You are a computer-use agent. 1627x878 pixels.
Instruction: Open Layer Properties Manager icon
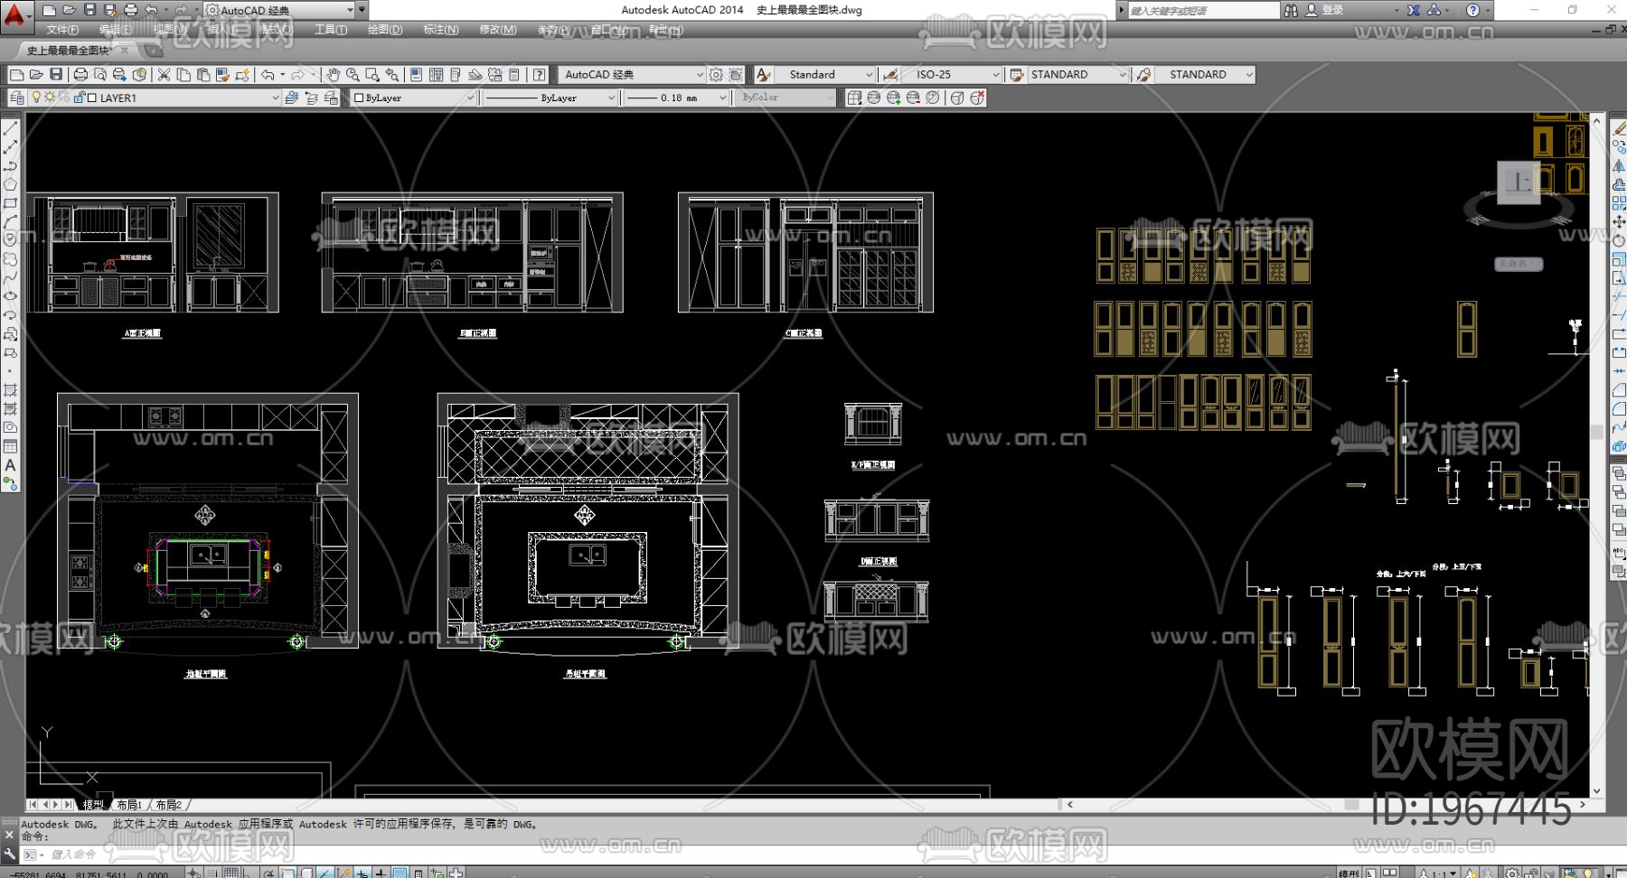(16, 98)
